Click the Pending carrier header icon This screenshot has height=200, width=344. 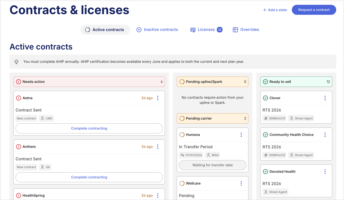(x=182, y=118)
